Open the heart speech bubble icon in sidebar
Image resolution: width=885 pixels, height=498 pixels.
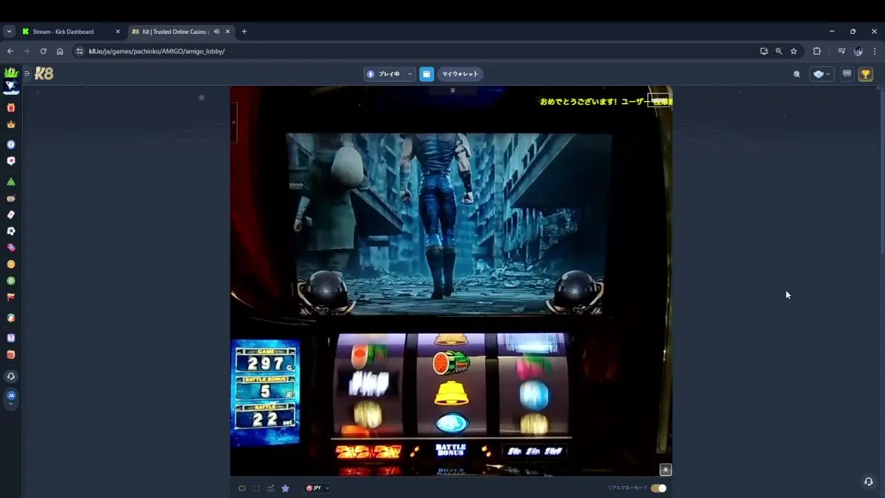[10, 161]
